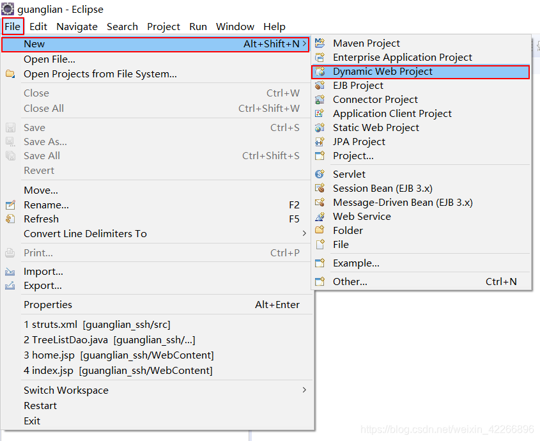
Task: Click the Session Bean icon
Action: [x=320, y=188]
